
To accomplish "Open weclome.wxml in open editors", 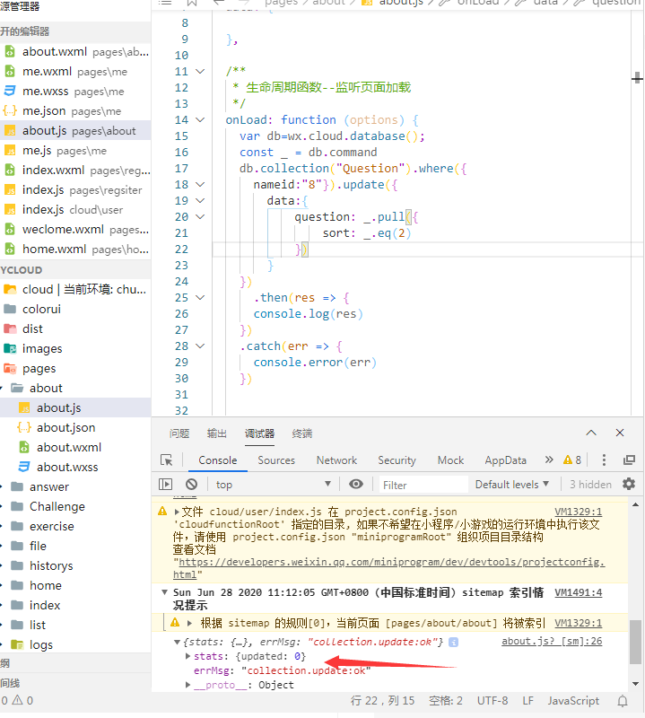I will (x=75, y=229).
